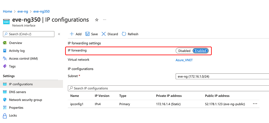Open Tags in the sidebar

[x=12, y=66]
